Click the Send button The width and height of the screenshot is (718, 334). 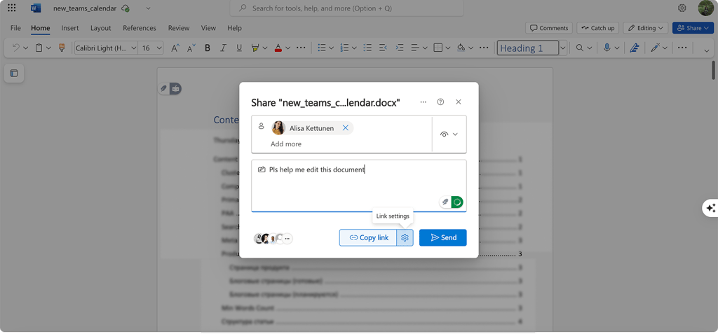(x=443, y=237)
